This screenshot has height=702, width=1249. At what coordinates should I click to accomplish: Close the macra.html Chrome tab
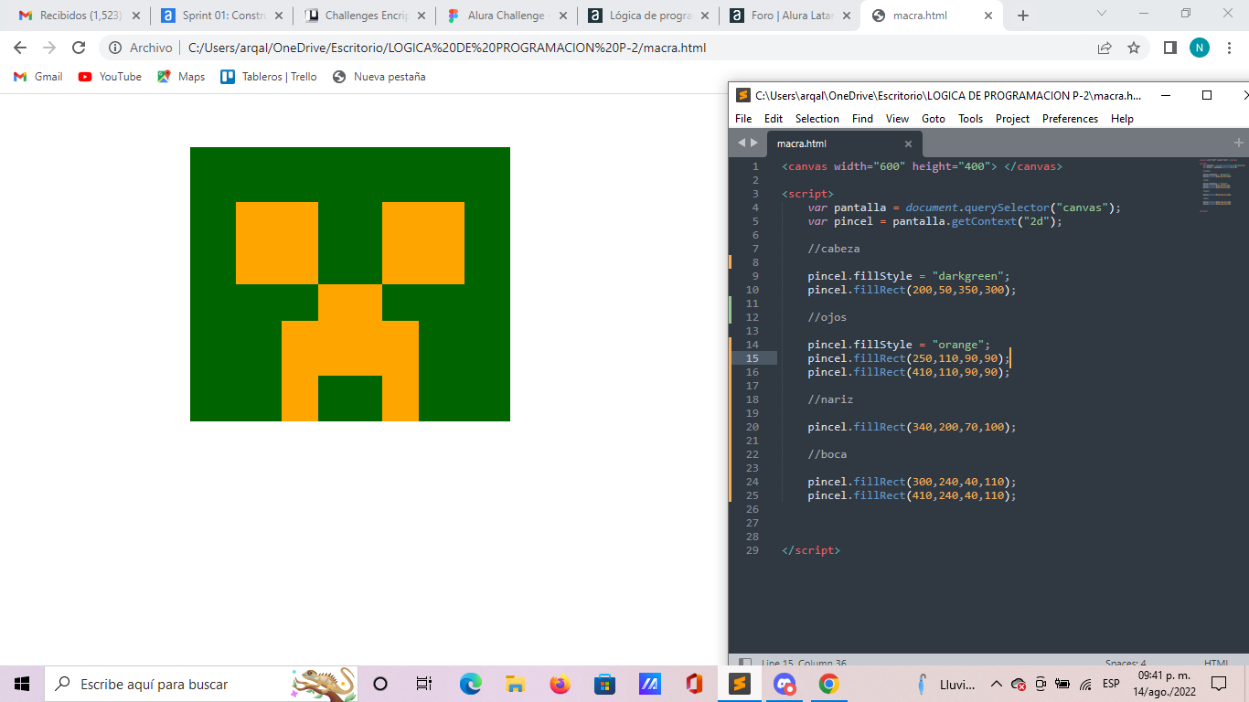(x=988, y=16)
